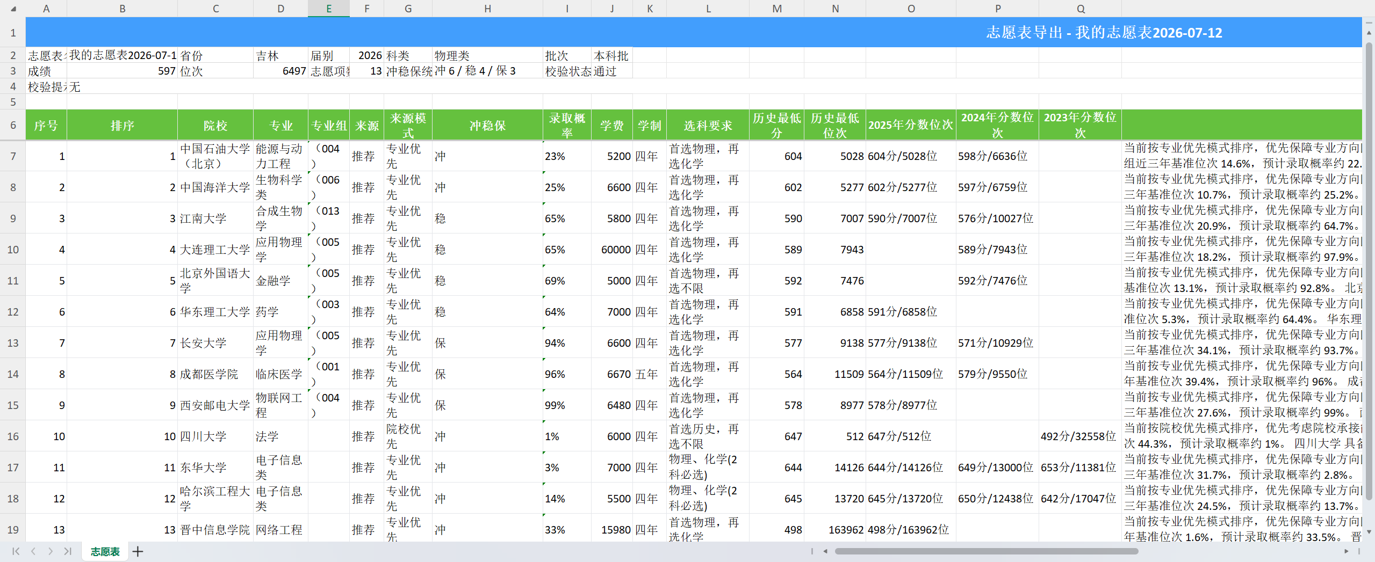The width and height of the screenshot is (1375, 562).
Task: Click the 法学 major cell
Action: click(x=281, y=436)
